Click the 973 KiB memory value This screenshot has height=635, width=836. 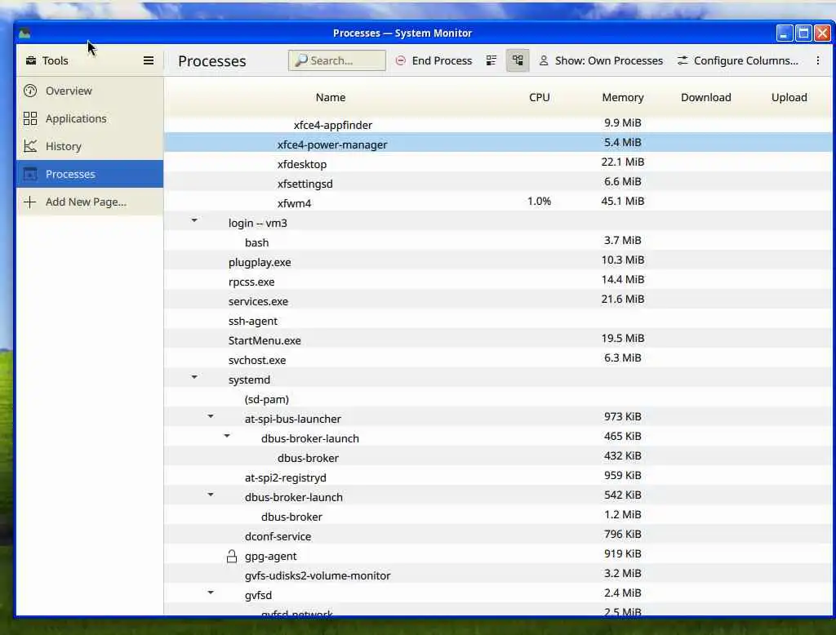coord(623,417)
